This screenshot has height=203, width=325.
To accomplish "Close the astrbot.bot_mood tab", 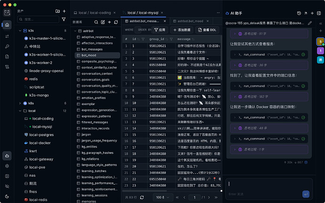I will click(208, 21).
